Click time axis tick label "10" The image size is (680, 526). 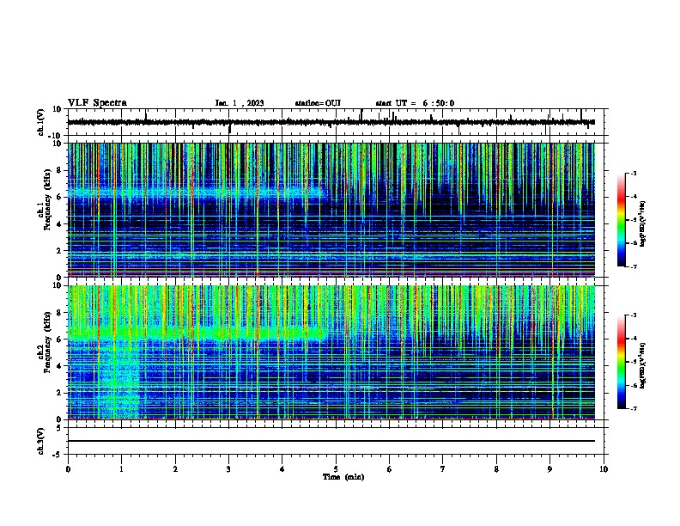[604, 469]
